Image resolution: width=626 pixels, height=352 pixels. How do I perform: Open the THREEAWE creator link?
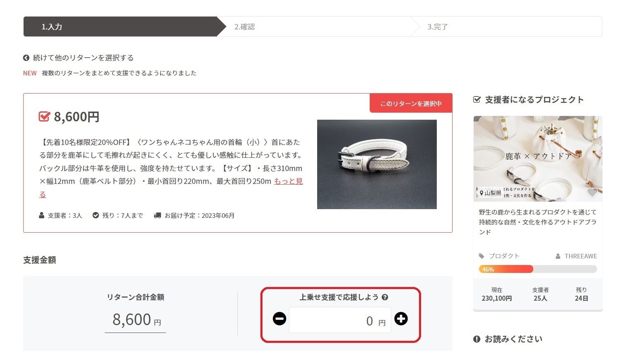pyautogui.click(x=580, y=256)
